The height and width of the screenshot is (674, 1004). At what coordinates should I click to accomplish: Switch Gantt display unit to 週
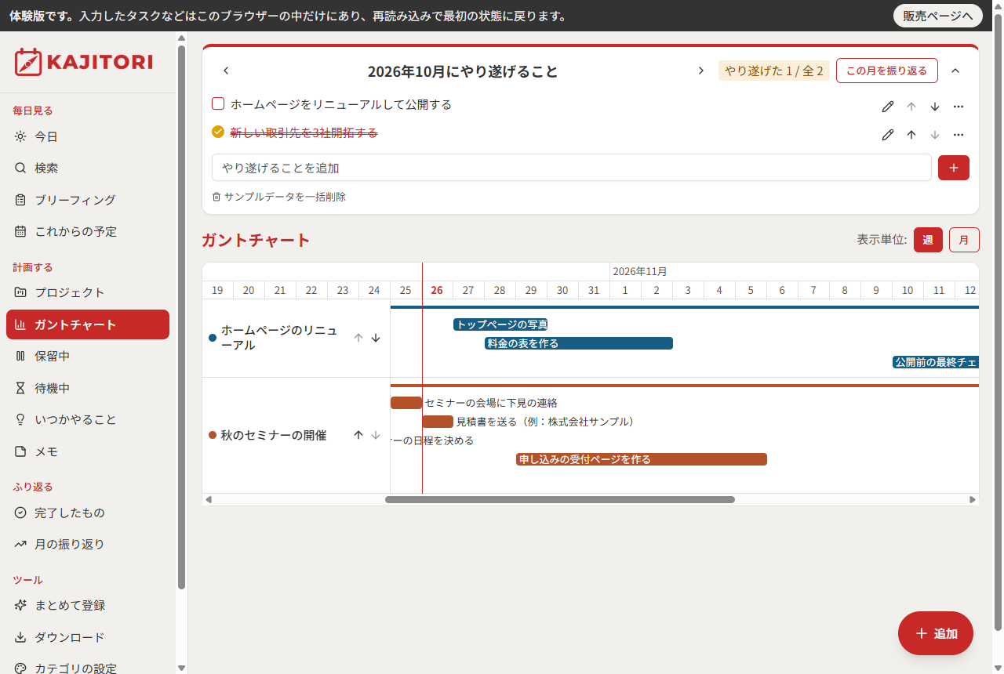coord(928,240)
